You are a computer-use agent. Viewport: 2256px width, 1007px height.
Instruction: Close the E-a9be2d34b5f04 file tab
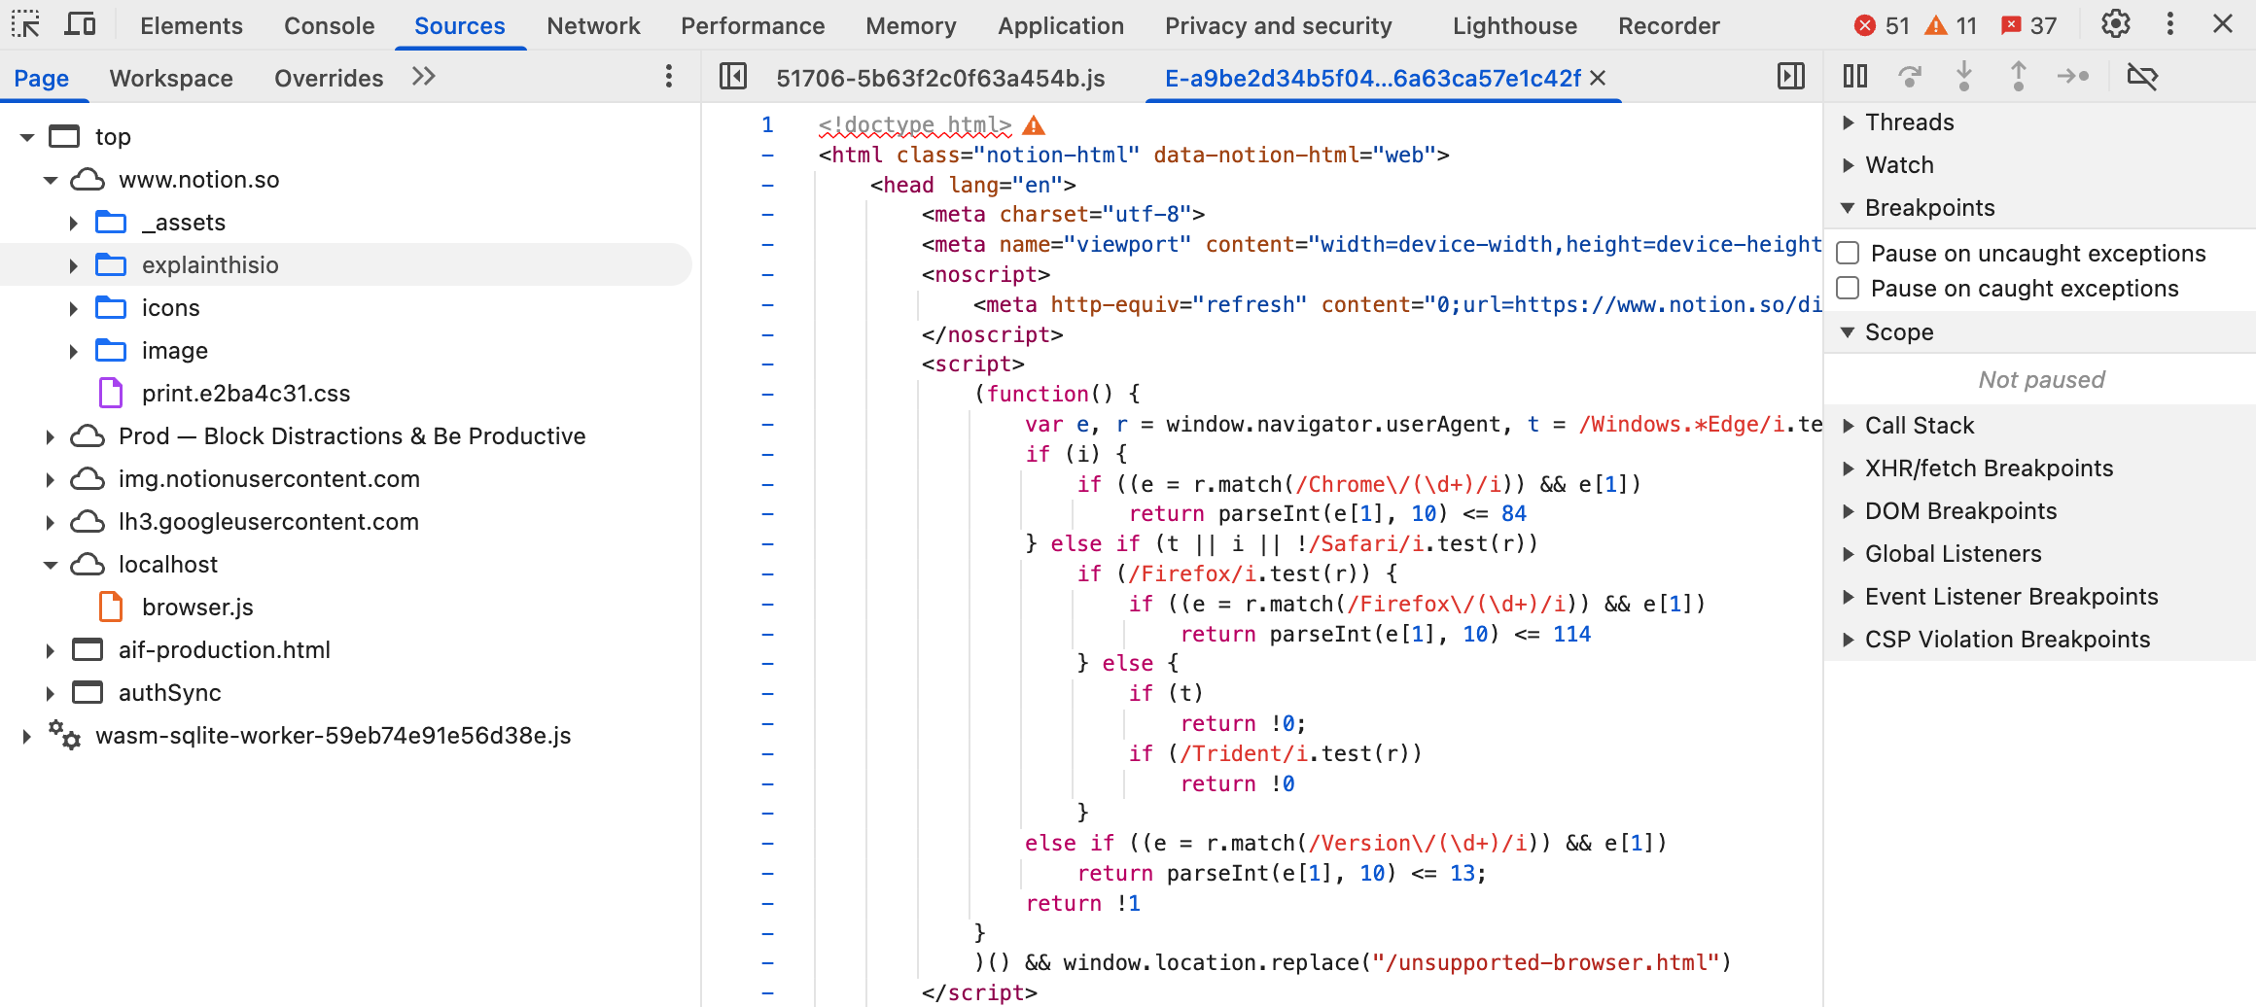(1598, 78)
